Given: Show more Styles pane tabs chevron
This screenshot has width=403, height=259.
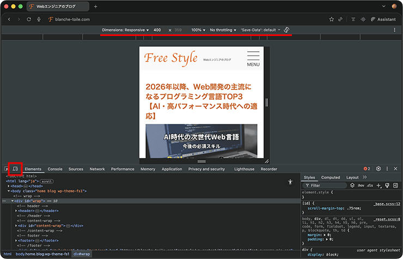Looking at the screenshot, I should tap(365, 177).
